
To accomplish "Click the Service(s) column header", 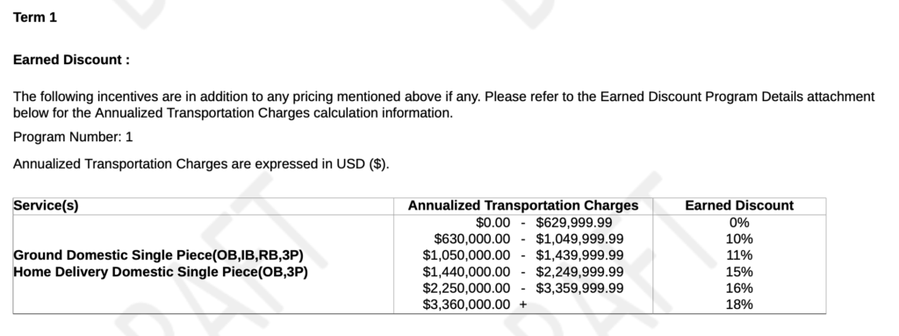I will [46, 206].
